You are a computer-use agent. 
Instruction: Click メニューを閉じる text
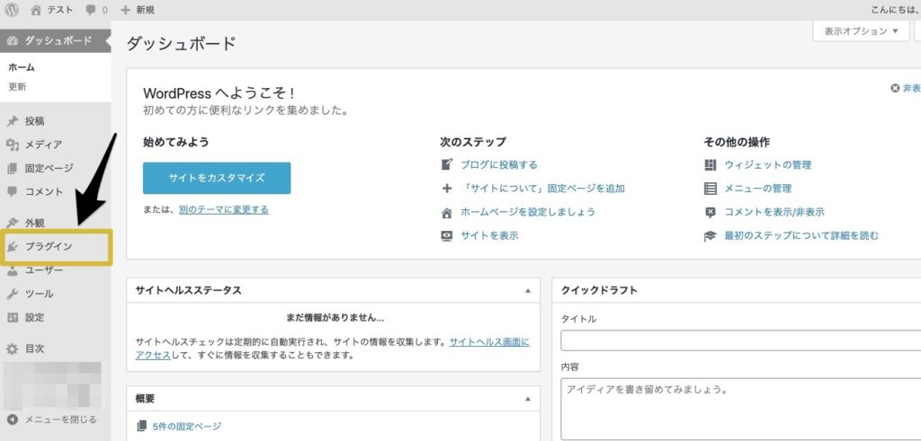60,419
